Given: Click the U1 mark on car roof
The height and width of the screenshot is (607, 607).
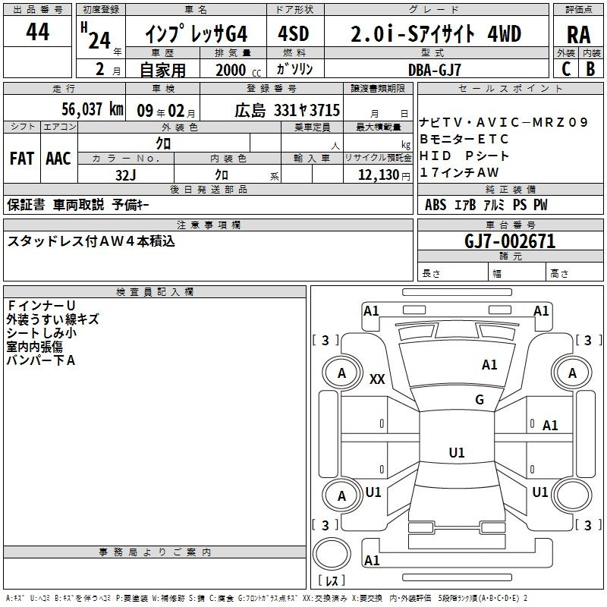Looking at the screenshot, I should pos(457,452).
